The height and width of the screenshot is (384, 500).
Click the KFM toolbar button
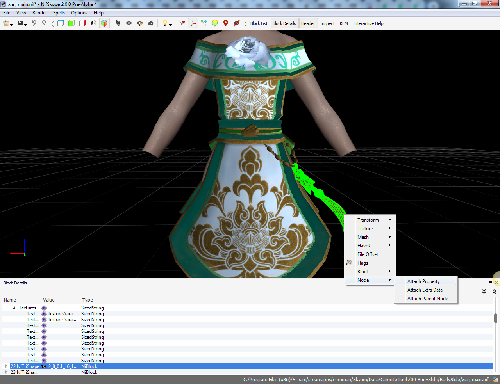[344, 23]
